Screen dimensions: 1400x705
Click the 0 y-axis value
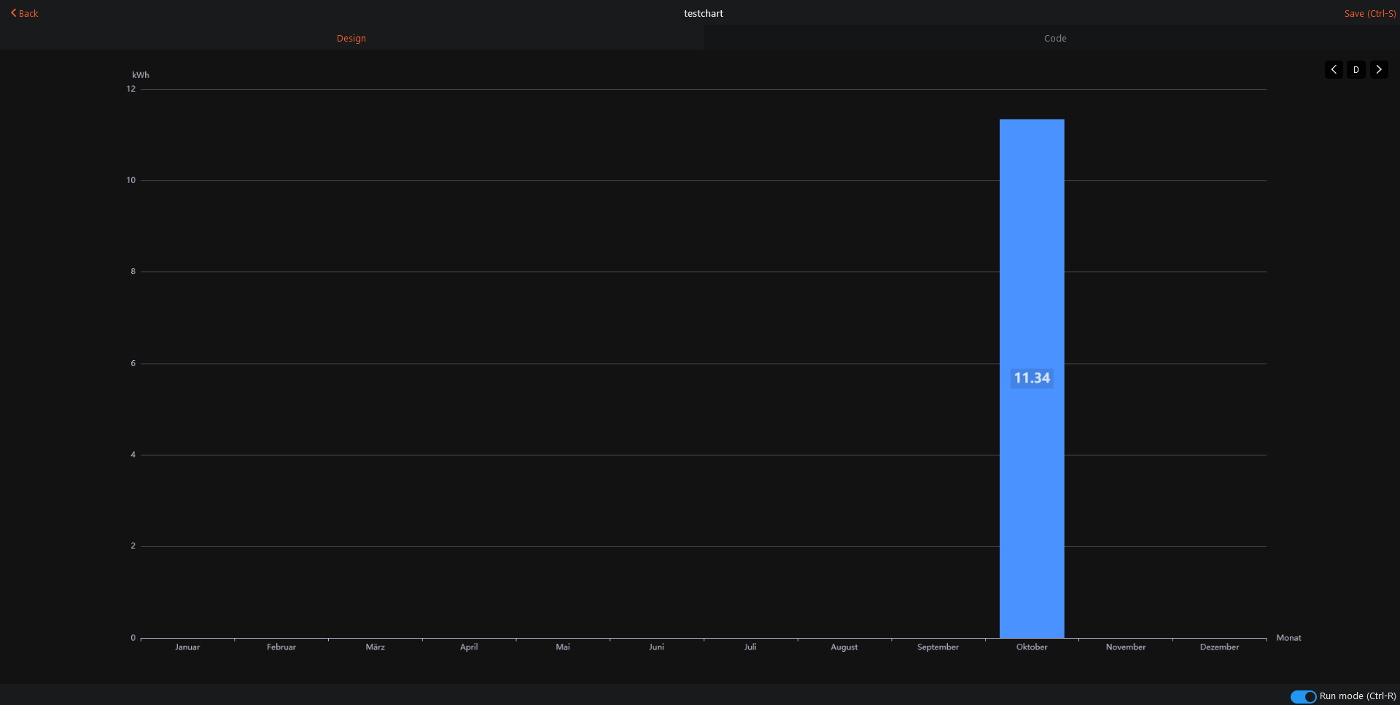133,638
